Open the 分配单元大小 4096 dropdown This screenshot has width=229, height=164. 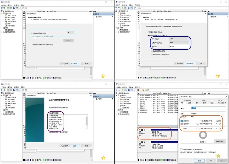coord(179,43)
